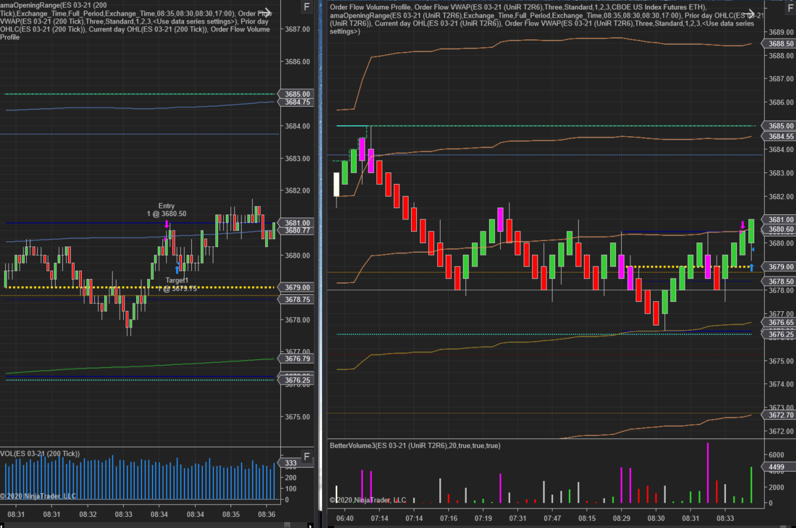Click the 06:40 time label on right chart

344,518
